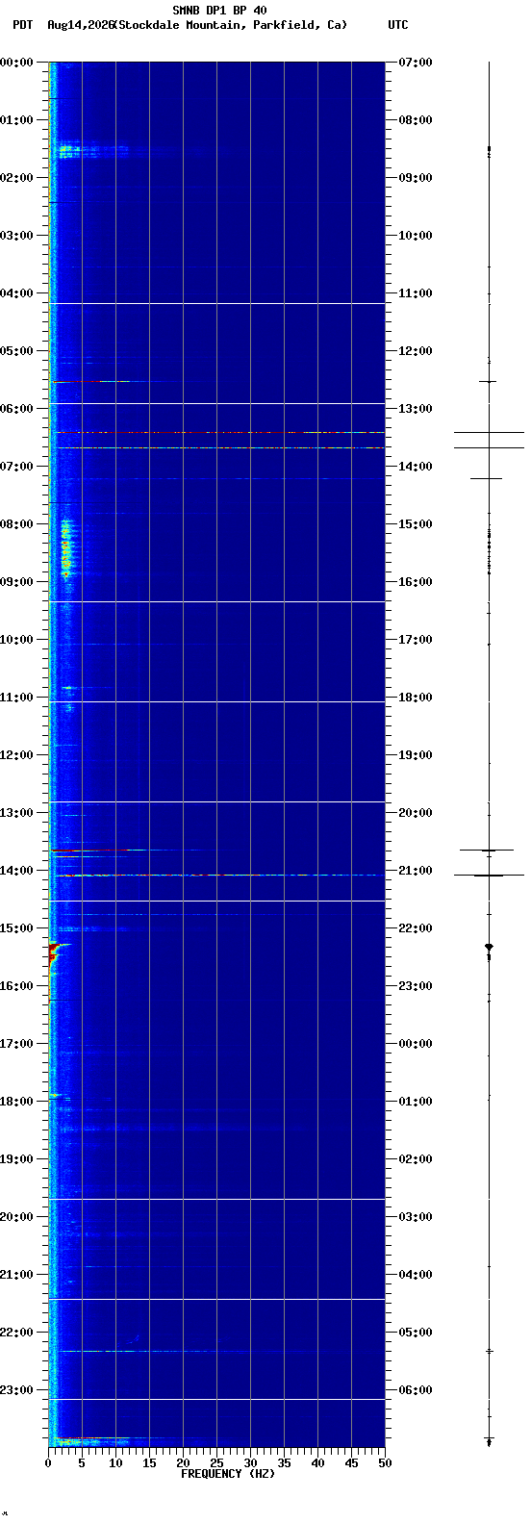
Task: Click the PDT time label '15:00'
Action: click(x=17, y=928)
